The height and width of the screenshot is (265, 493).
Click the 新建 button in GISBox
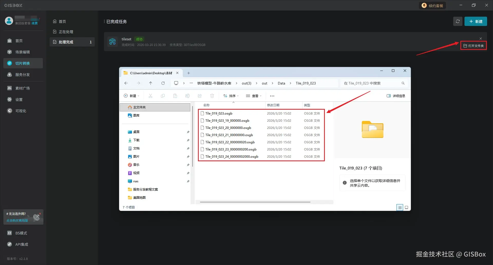(476, 22)
